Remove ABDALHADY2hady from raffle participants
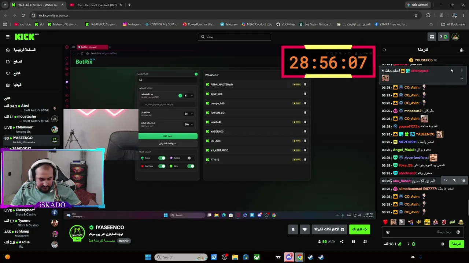 (305, 84)
